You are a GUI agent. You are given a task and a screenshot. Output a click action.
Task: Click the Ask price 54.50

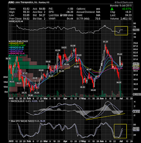(42, 9)
